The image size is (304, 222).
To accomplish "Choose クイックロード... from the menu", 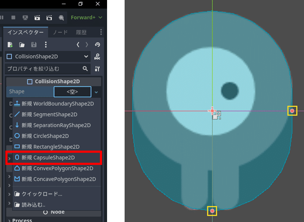I will (57, 194).
